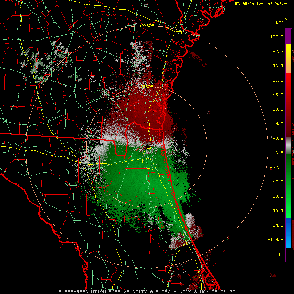294x294 pixels.
Task: Click the 92.3 legend value
Action: coord(278,51)
